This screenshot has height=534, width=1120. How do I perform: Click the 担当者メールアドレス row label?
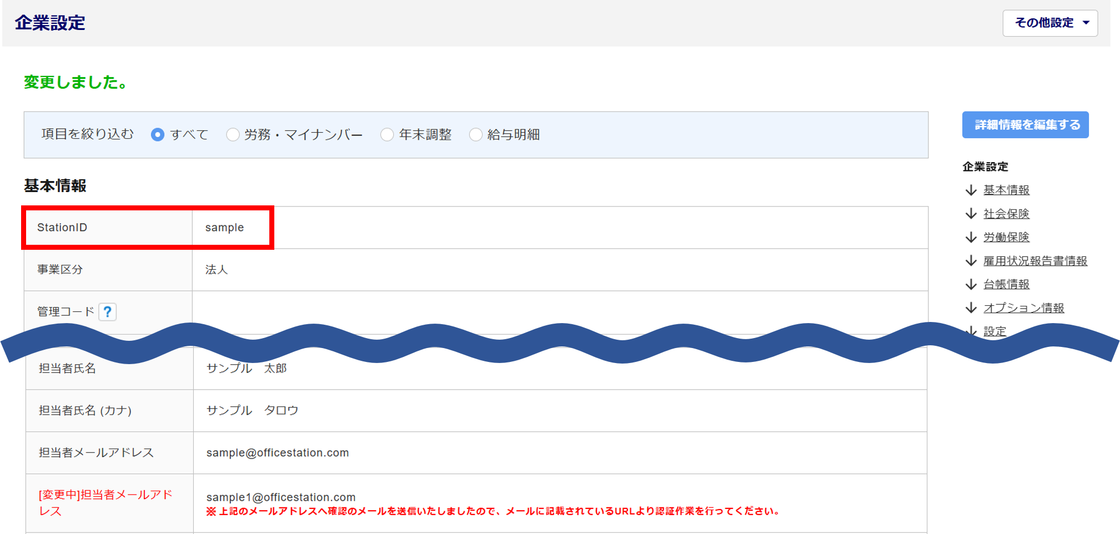coord(96,453)
